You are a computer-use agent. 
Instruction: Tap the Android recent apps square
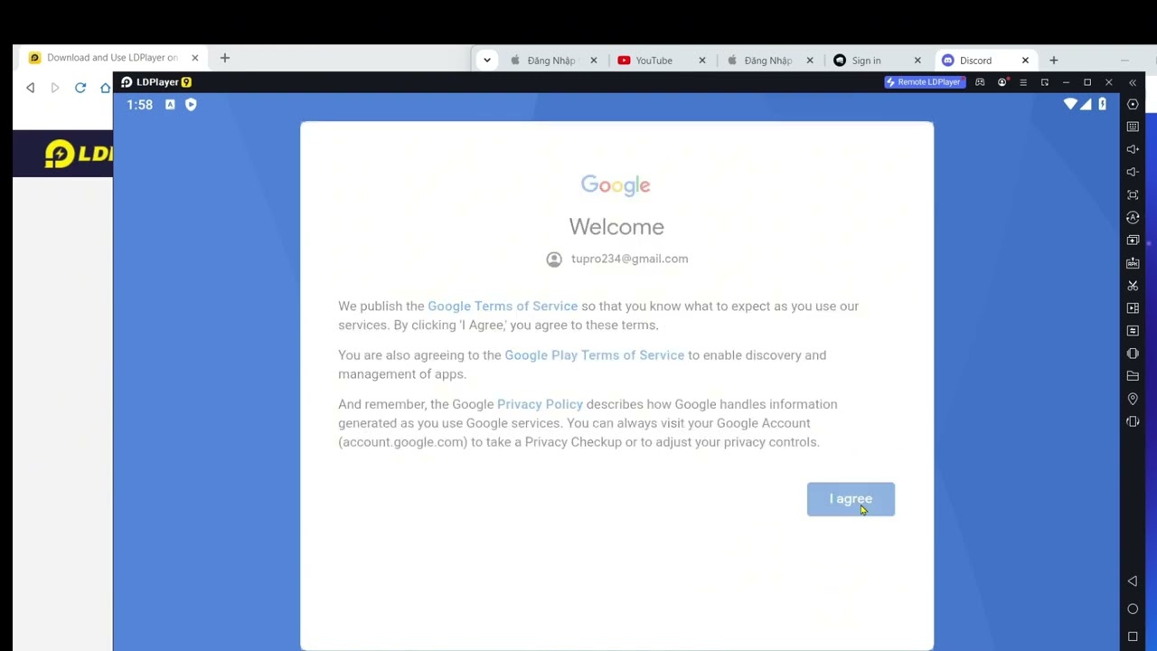tap(1133, 637)
